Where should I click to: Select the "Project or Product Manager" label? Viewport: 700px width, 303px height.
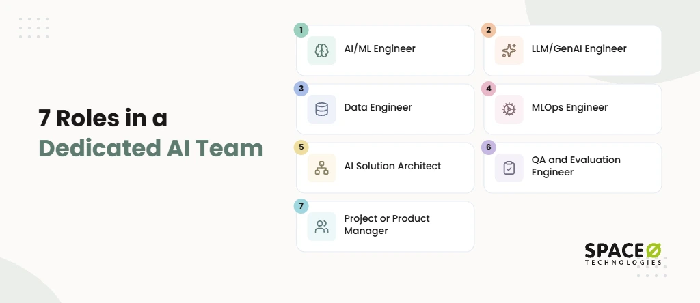pos(387,225)
